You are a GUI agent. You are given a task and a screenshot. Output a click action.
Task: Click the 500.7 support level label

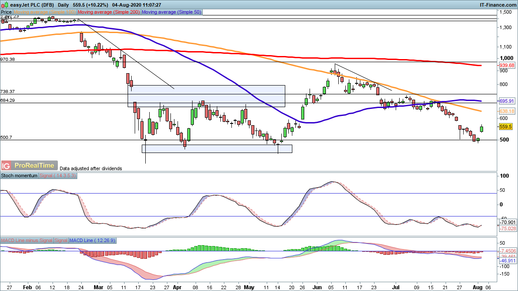pyautogui.click(x=6, y=138)
